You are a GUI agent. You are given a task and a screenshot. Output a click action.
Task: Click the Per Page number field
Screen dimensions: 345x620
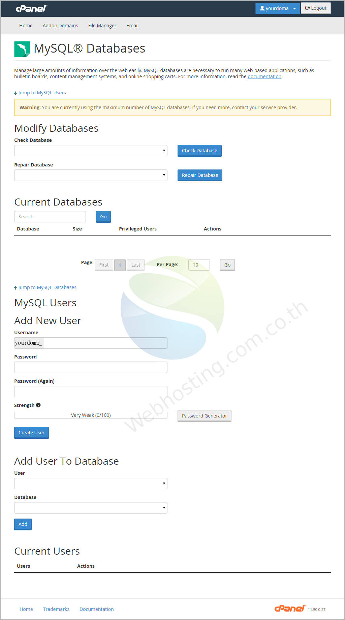tap(199, 265)
